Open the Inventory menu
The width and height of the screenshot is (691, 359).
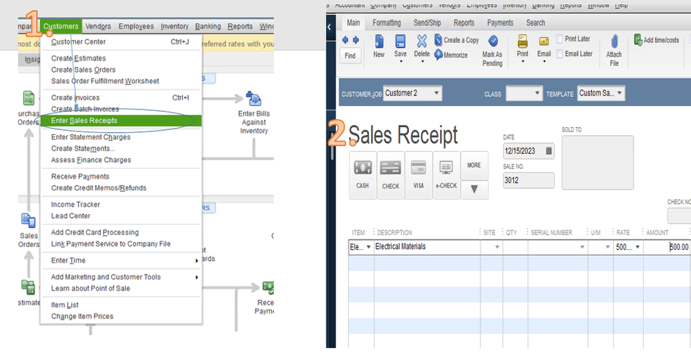tap(174, 26)
